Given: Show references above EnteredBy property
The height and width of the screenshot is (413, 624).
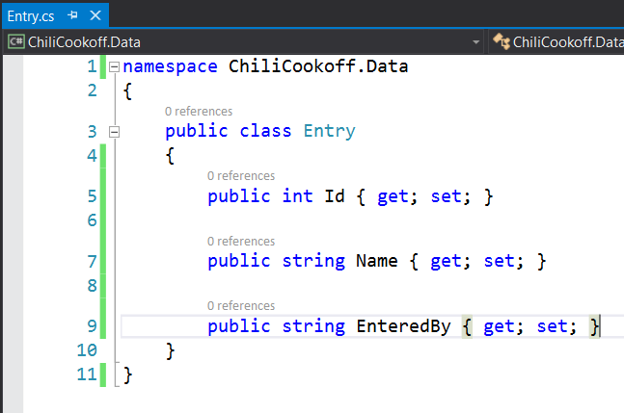Looking at the screenshot, I should [x=241, y=305].
